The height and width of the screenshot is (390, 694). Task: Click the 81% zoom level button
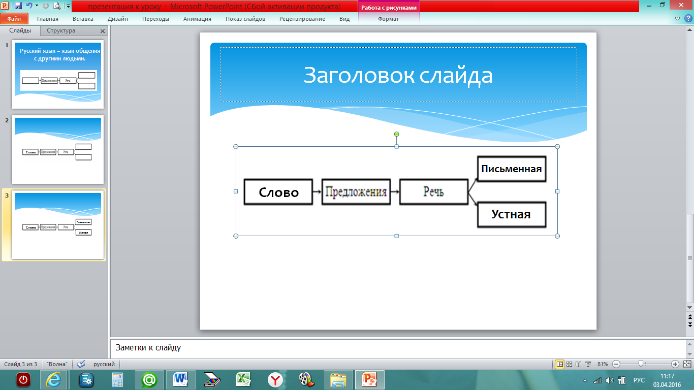click(x=603, y=364)
